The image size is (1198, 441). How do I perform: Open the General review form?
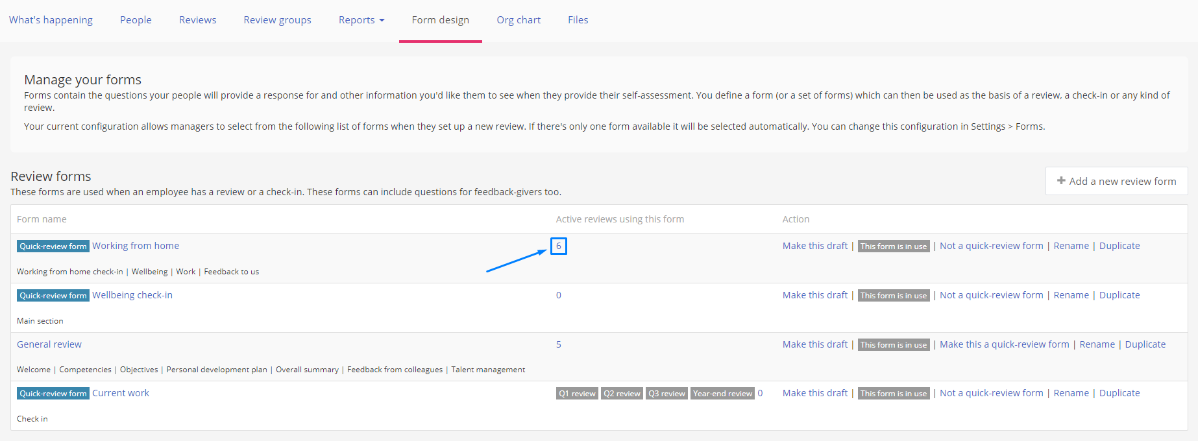click(x=49, y=344)
